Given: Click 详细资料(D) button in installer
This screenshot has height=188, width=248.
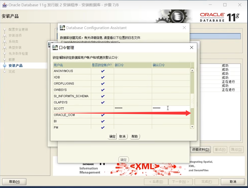Looking at the screenshot, I should [x=201, y=149].
